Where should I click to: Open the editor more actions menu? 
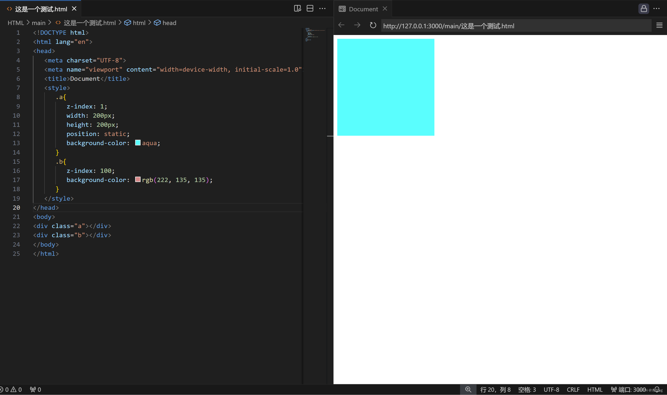[x=322, y=8]
